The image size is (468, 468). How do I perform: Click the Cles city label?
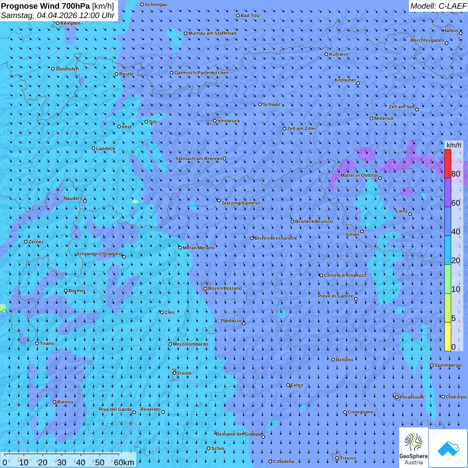pyautogui.click(x=169, y=312)
